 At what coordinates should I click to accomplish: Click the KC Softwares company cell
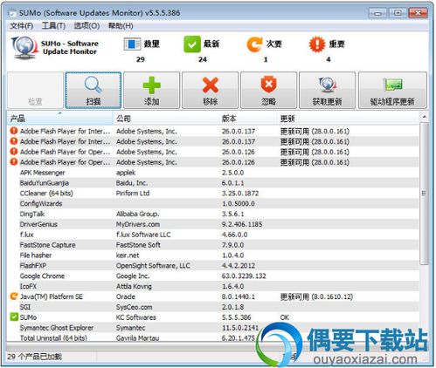coord(136,317)
